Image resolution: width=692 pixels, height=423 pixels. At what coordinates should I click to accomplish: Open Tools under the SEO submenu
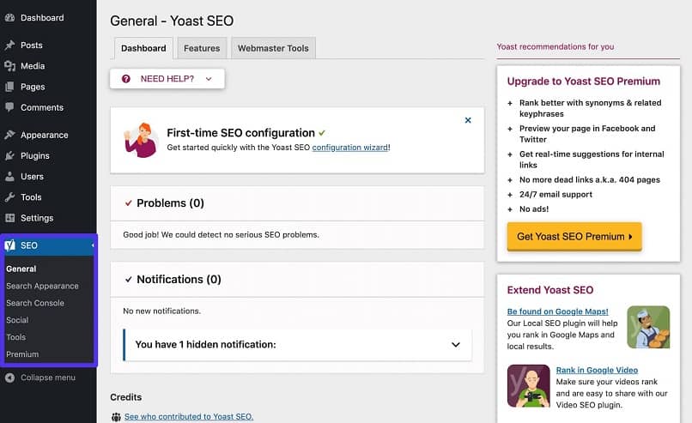pos(16,337)
